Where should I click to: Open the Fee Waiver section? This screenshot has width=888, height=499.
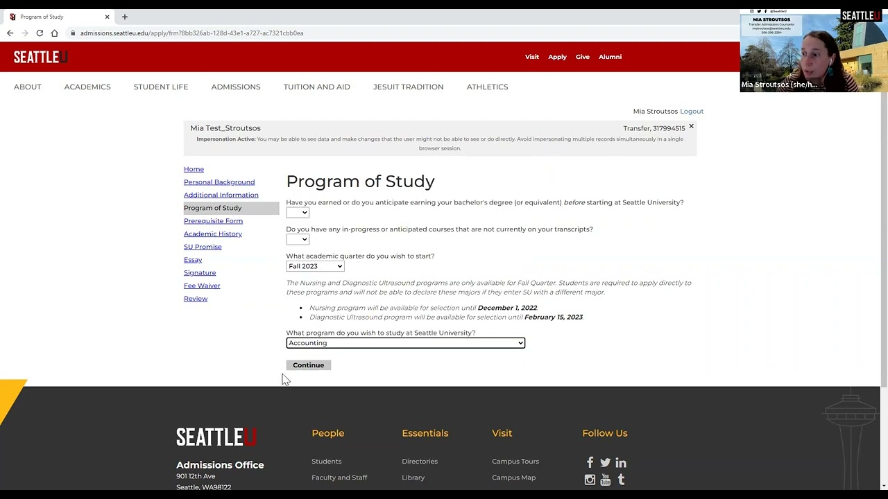point(202,286)
